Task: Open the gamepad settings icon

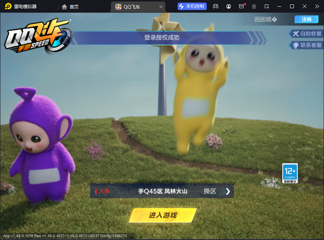Action: point(216,6)
